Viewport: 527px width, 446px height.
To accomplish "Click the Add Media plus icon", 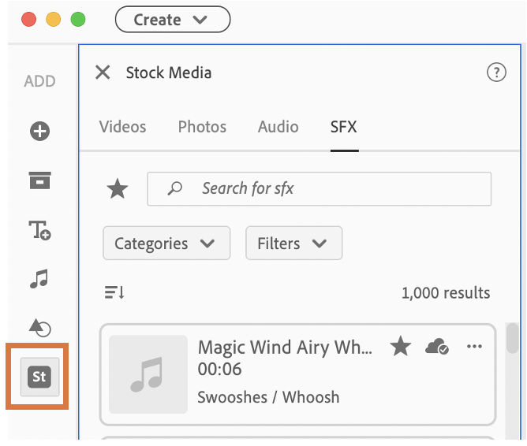I will click(x=39, y=132).
